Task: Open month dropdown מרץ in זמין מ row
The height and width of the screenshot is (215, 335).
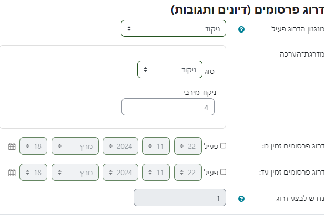Action: click(75, 146)
